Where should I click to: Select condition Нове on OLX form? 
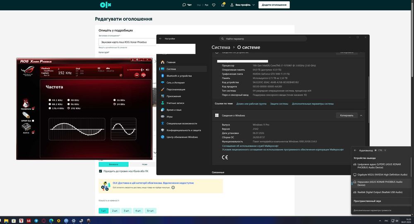[144, 164]
